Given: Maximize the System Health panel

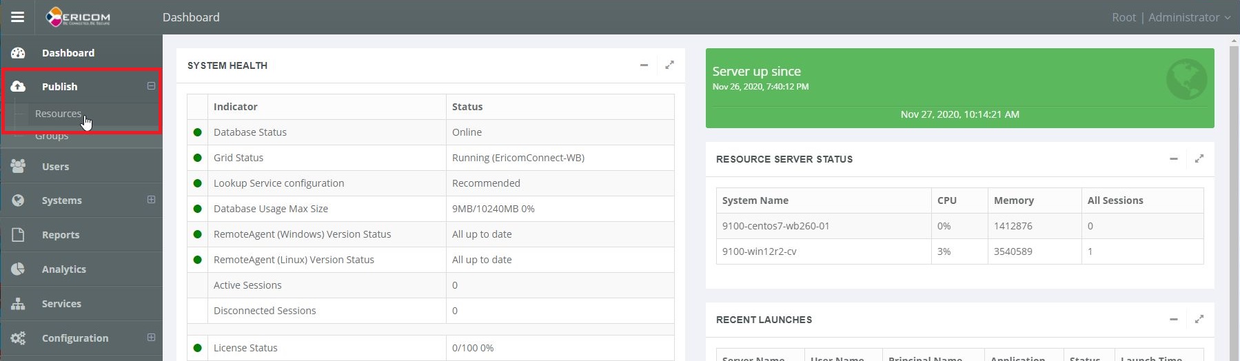Looking at the screenshot, I should 669,65.
